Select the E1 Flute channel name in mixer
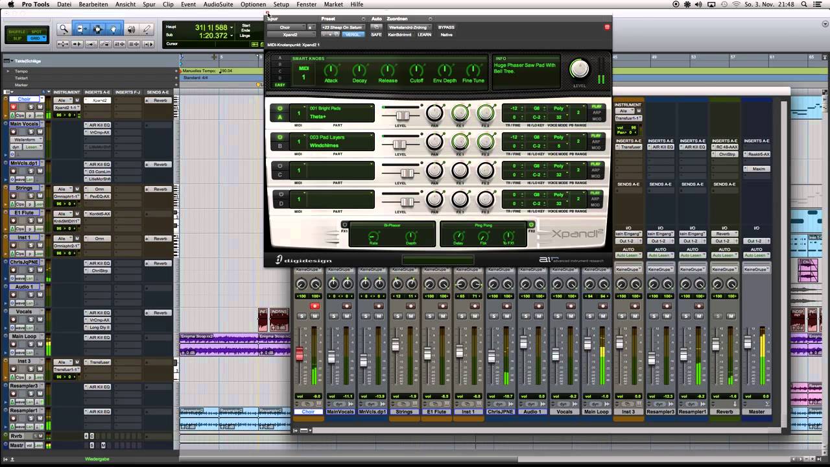830x467 pixels. pos(436,412)
